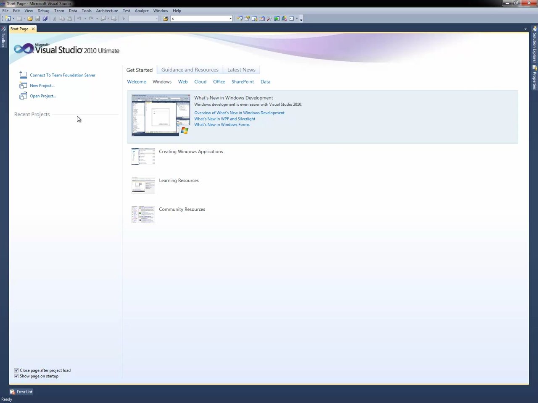Expand the Find combo box dropdown arrow
The image size is (538, 403).
(230, 18)
